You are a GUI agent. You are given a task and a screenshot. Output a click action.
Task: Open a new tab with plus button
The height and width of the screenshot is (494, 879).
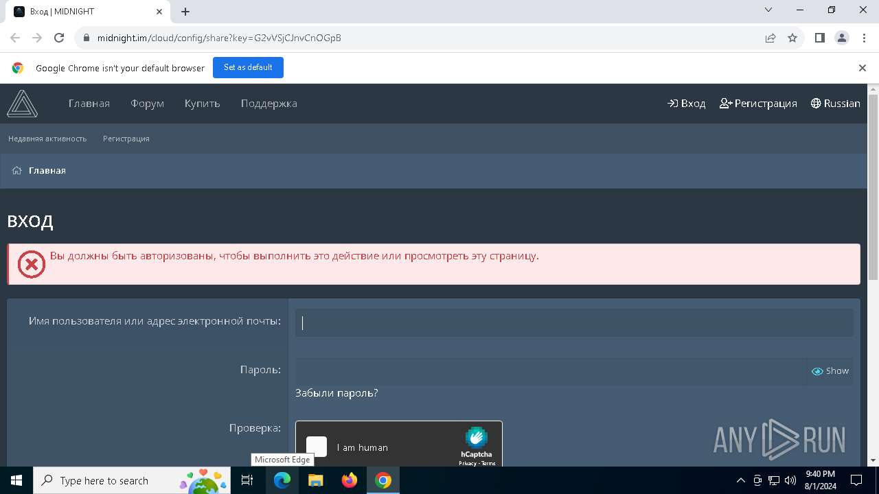click(185, 12)
